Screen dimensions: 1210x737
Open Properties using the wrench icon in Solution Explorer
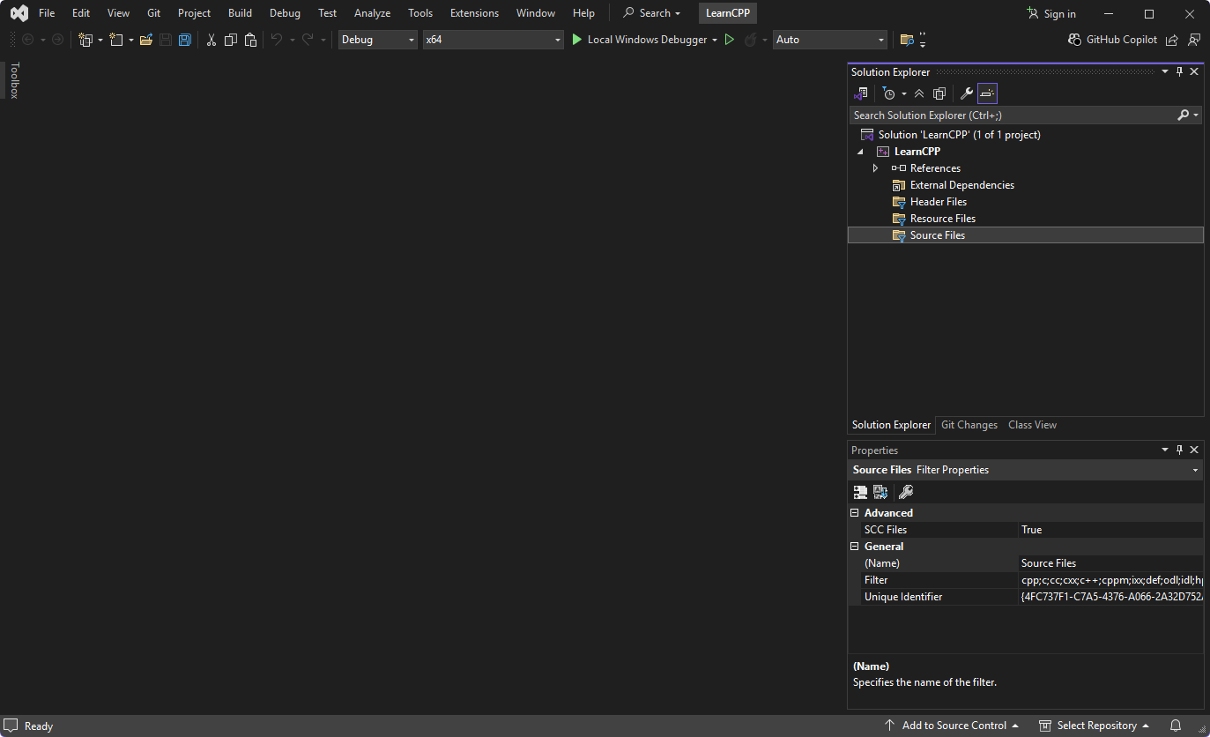(x=967, y=93)
